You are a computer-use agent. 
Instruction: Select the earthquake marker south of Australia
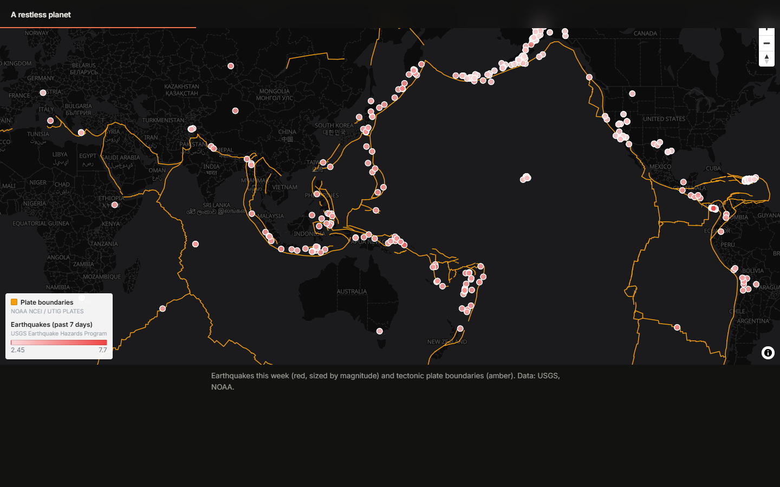pyautogui.click(x=379, y=331)
